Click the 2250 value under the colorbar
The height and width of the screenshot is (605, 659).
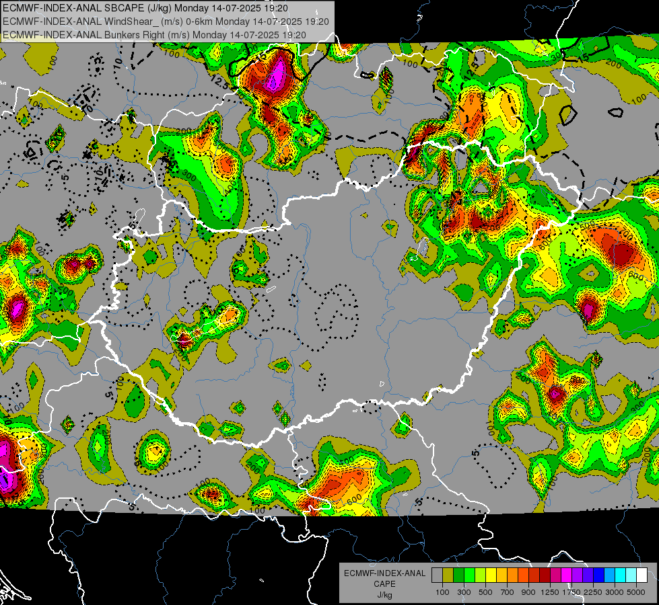(x=592, y=592)
